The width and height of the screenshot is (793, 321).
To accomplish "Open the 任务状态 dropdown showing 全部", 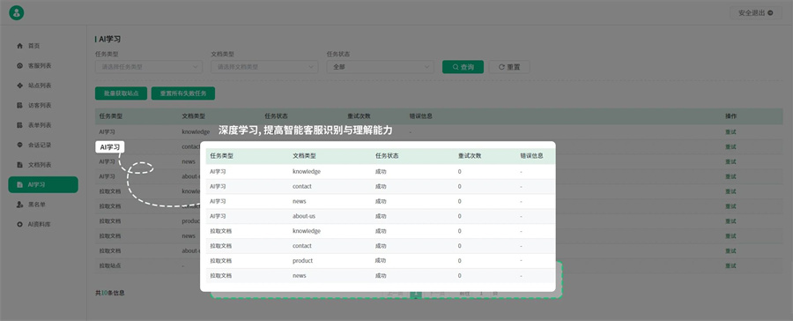I will [x=381, y=67].
